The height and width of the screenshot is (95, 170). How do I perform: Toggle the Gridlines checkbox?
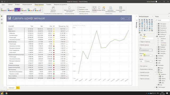tap(78, 7)
